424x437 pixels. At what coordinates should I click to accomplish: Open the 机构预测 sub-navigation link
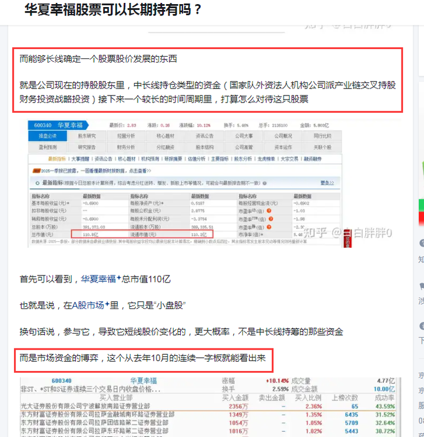[150, 159]
